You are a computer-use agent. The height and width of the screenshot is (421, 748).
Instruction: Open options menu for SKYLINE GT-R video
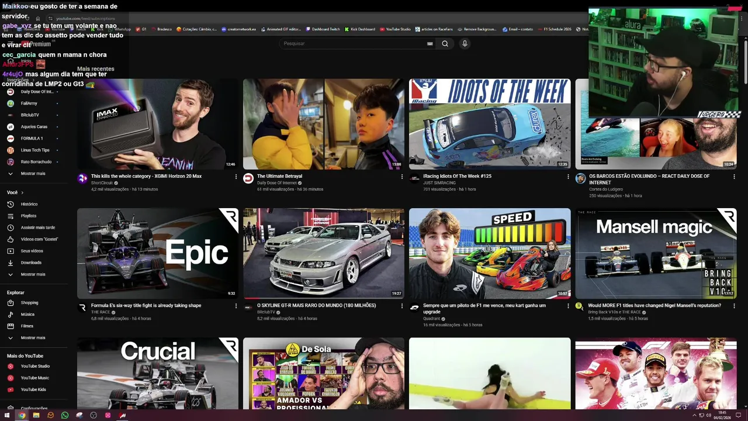click(402, 306)
